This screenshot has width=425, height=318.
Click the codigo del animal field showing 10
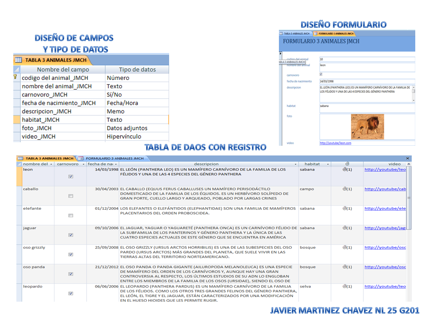pos(367,59)
